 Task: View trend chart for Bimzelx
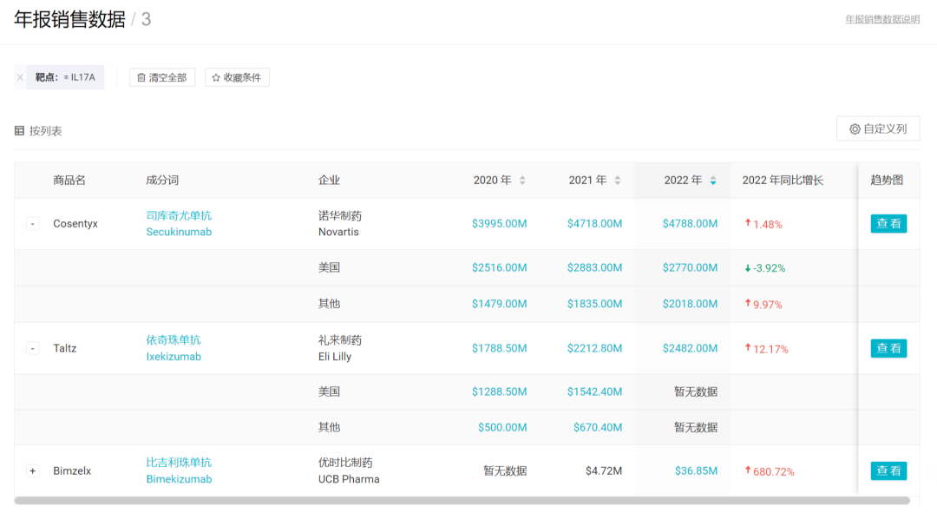[888, 470]
